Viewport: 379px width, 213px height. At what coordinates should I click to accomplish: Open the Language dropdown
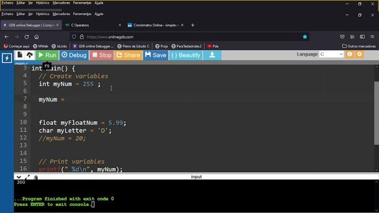pyautogui.click(x=332, y=54)
